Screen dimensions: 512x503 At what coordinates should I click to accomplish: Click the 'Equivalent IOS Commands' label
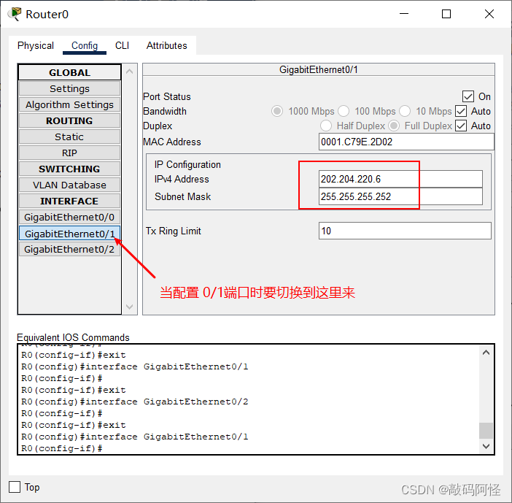point(73,337)
